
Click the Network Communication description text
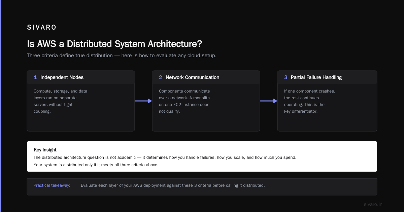pyautogui.click(x=184, y=101)
